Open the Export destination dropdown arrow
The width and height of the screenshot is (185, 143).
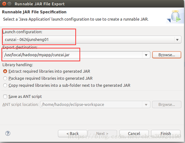(146, 55)
